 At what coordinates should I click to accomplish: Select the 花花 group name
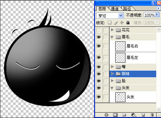pyautogui.click(x=125, y=30)
